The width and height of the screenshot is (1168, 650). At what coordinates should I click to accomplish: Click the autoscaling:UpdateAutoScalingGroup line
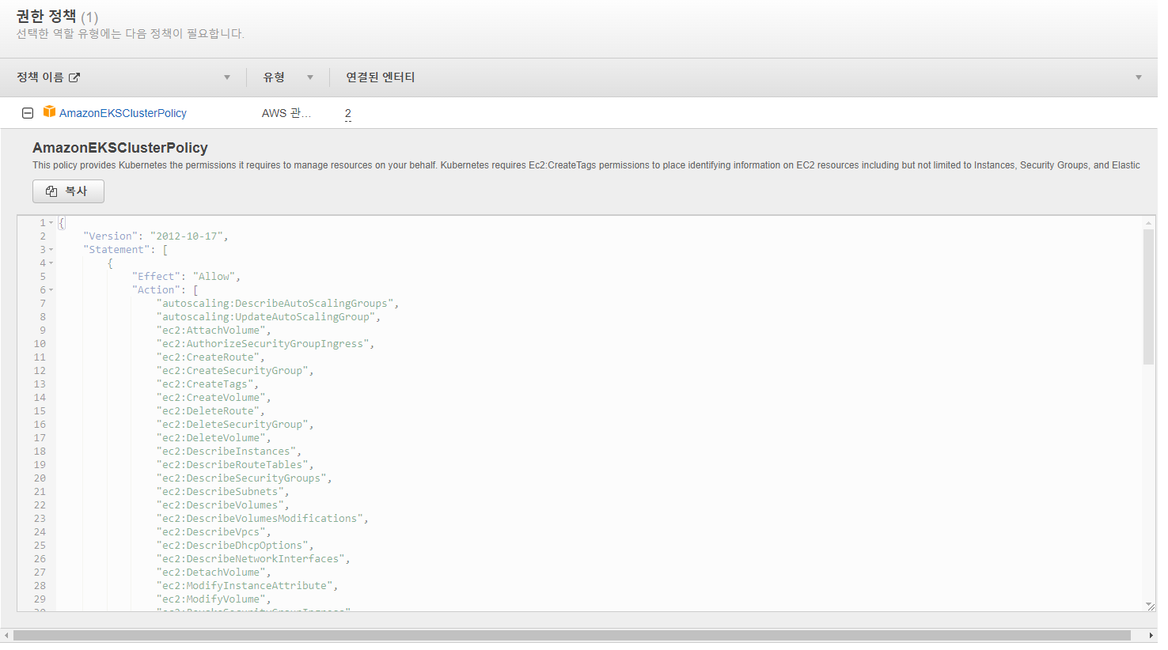[268, 317]
